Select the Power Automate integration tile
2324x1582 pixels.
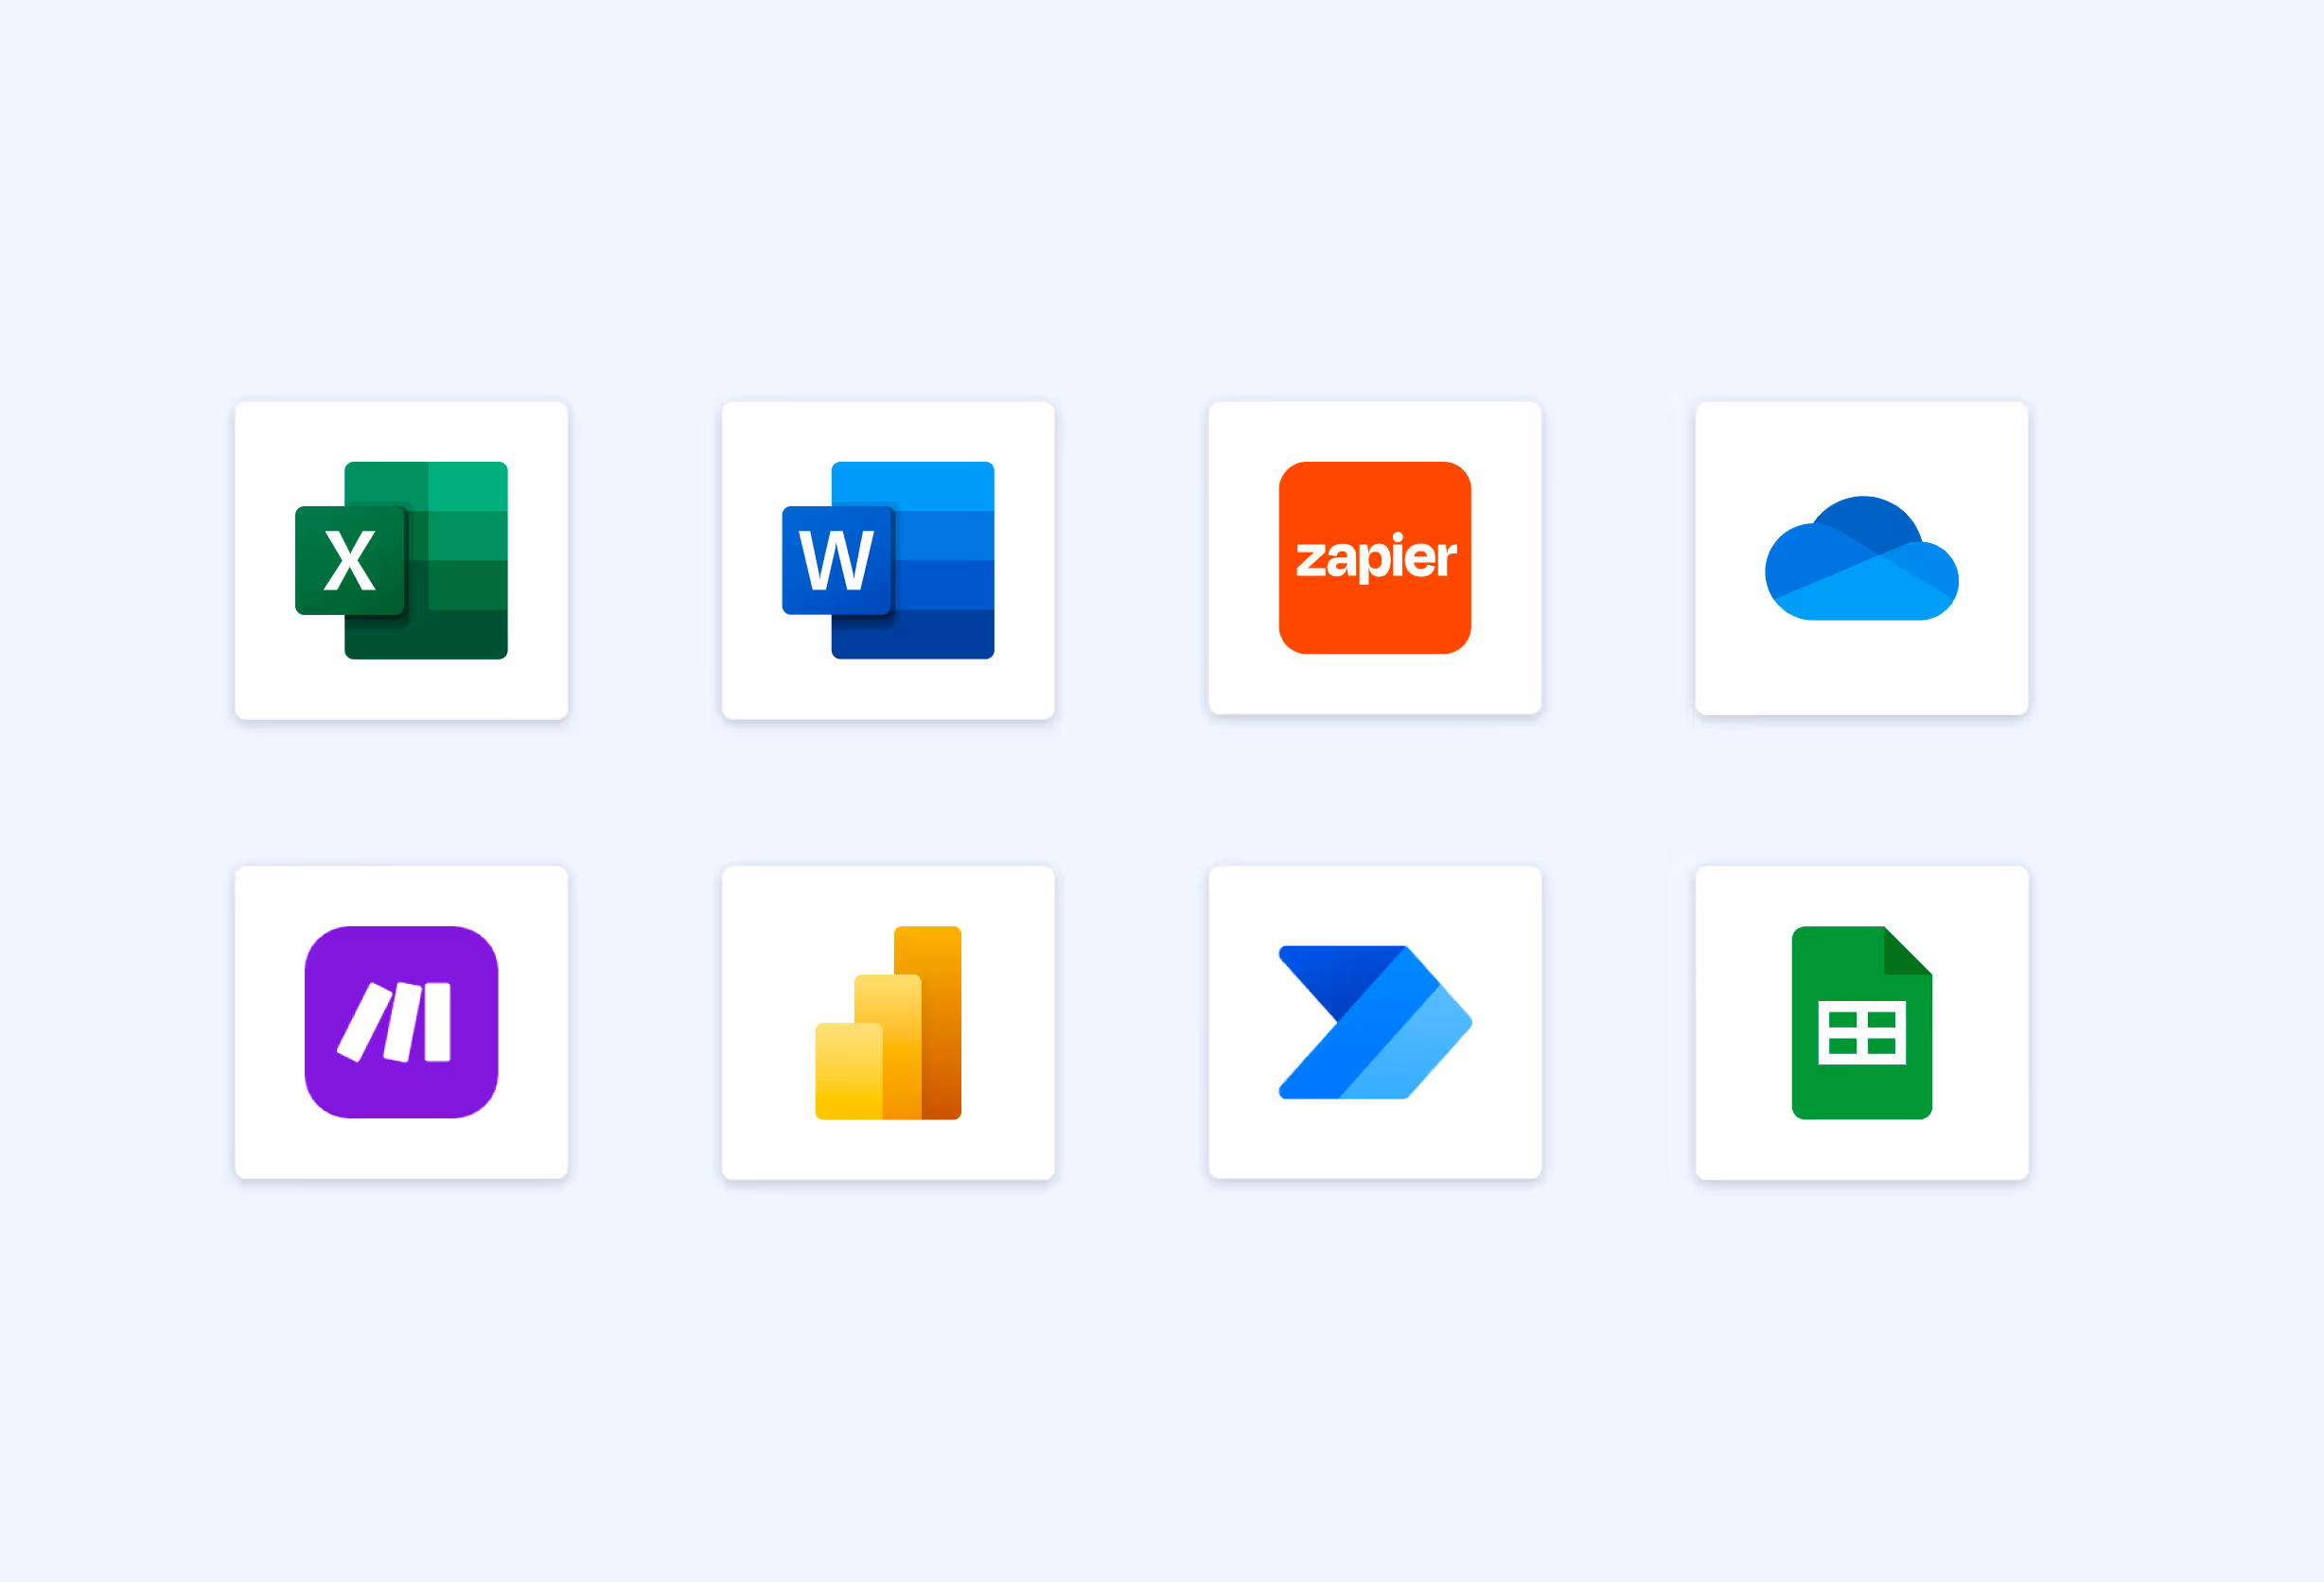(1374, 1022)
